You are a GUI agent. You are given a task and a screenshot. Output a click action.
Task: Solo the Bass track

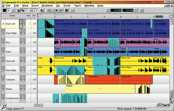pos(24,43)
